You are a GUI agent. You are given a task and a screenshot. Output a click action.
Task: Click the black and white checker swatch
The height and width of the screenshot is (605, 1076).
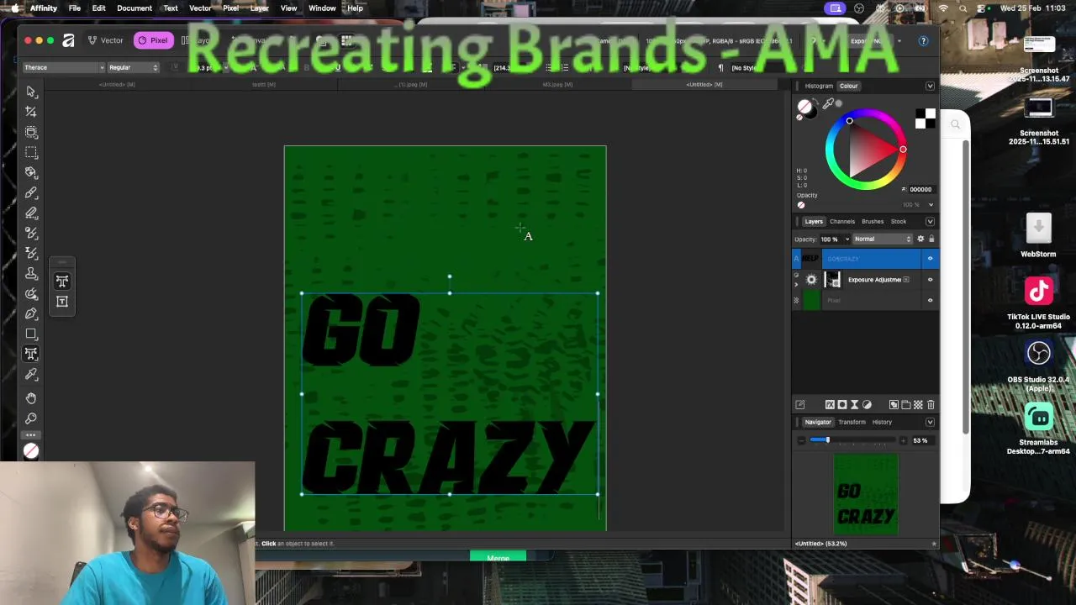click(x=925, y=119)
